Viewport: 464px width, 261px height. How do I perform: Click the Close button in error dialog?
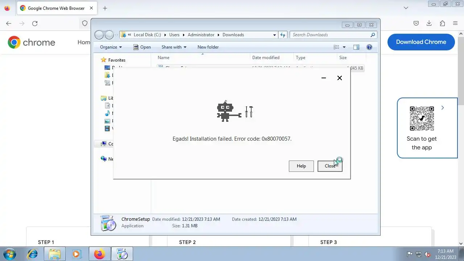[330, 166]
